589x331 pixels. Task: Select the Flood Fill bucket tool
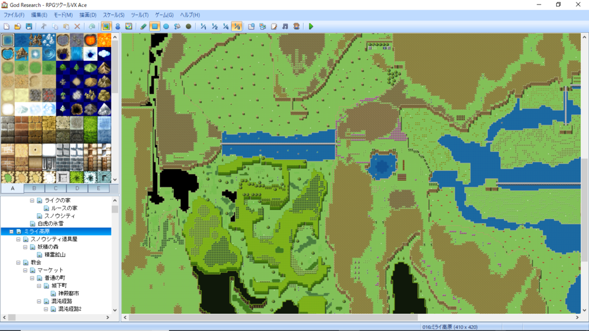click(x=177, y=26)
